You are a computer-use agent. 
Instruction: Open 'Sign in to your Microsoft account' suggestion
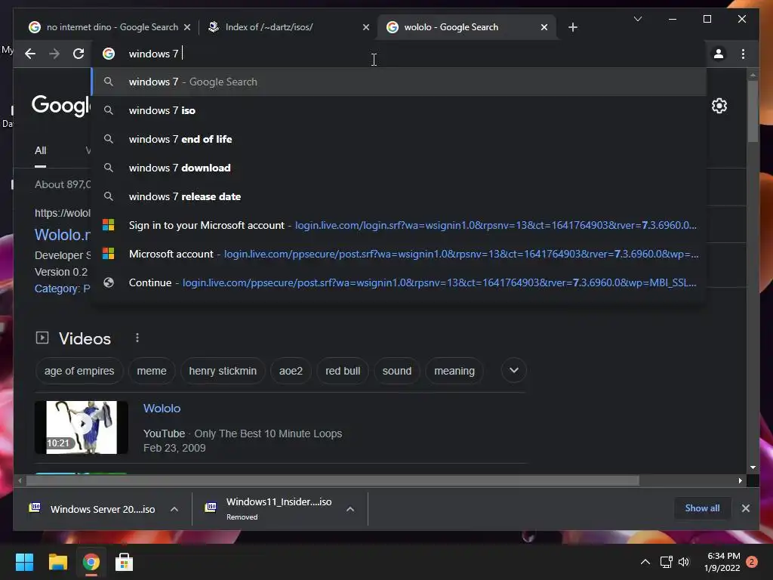(x=399, y=225)
